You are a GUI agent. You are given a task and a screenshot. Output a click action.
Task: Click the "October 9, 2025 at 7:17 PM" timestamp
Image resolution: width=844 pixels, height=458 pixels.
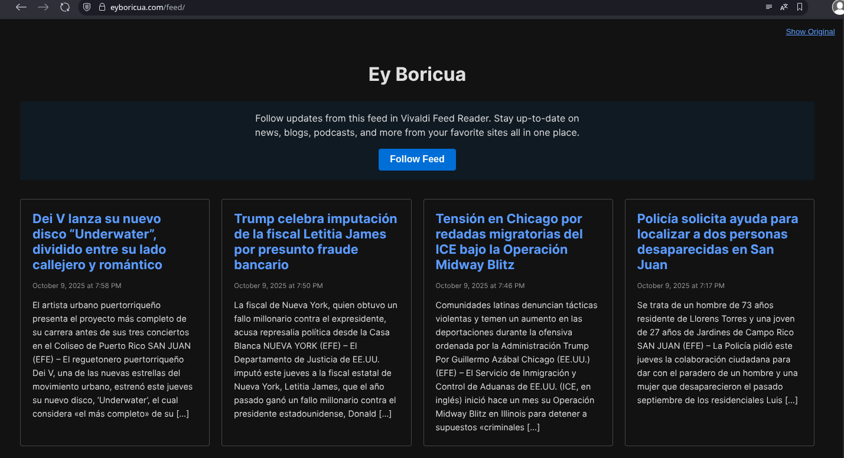point(680,286)
